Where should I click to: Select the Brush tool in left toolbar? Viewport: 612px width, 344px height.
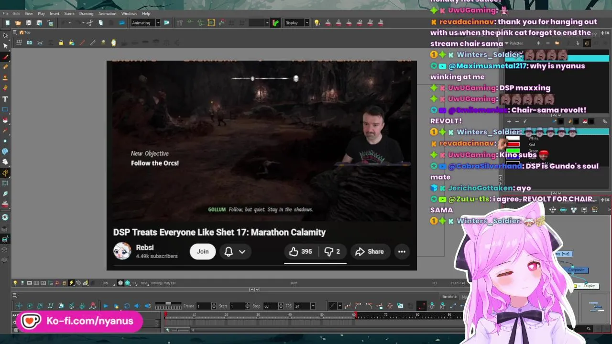(5, 56)
